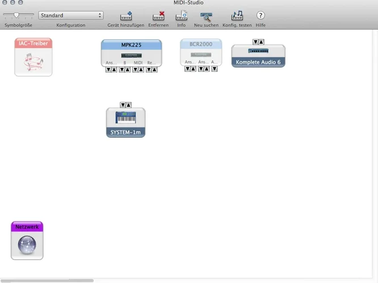Click the Gerät hinzufügen label
Screen dimensions: 378x283
(126, 25)
